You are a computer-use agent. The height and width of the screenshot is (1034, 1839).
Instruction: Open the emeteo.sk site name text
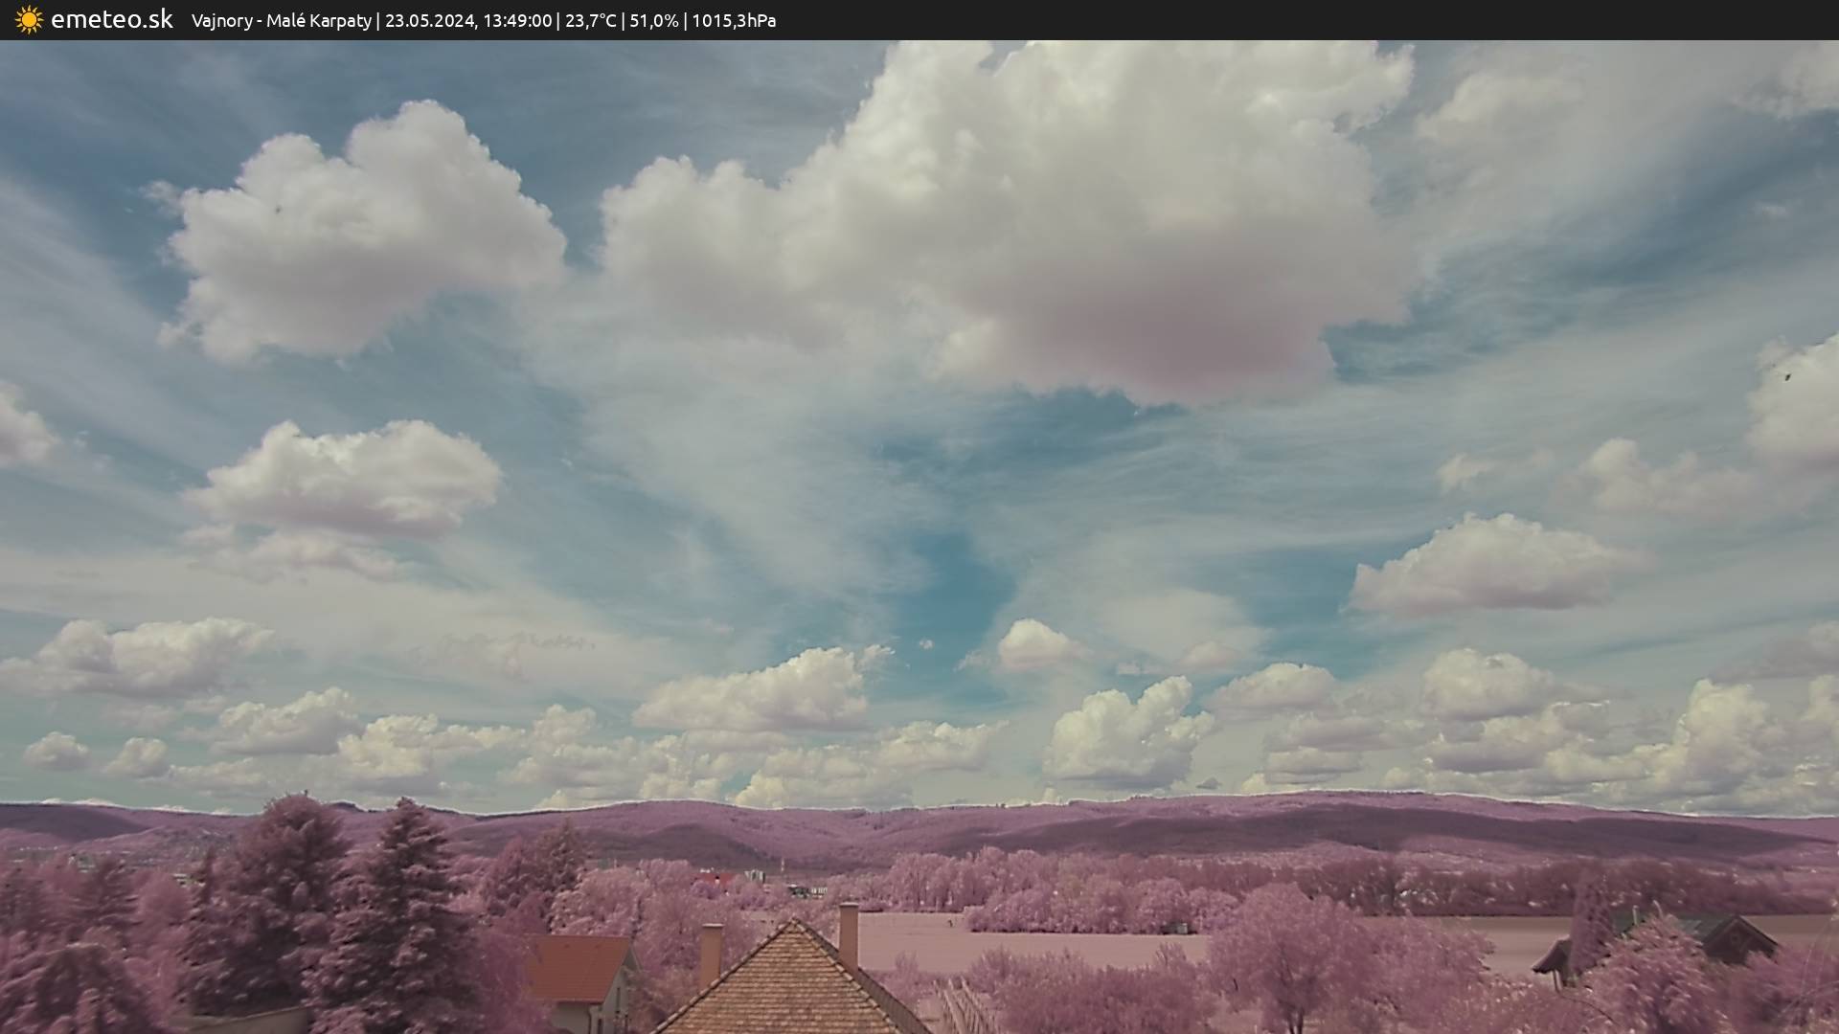pyautogui.click(x=112, y=20)
